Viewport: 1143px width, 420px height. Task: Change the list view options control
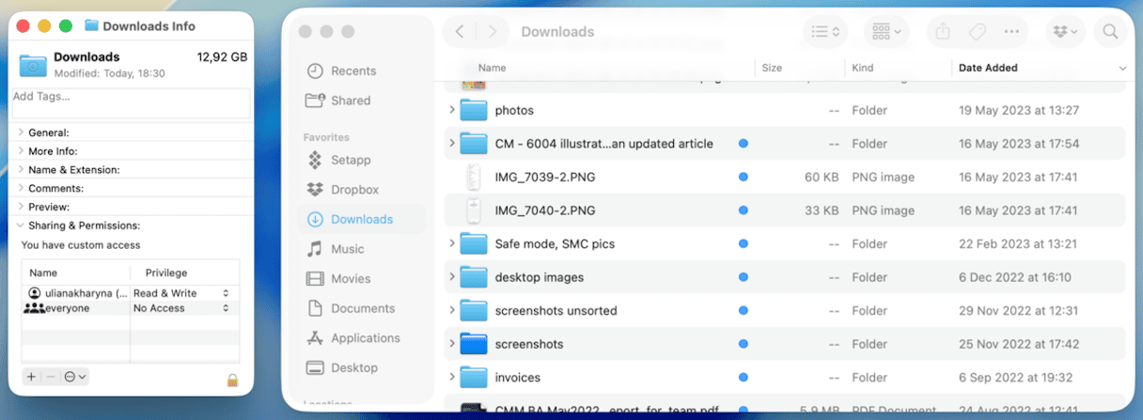click(x=824, y=32)
